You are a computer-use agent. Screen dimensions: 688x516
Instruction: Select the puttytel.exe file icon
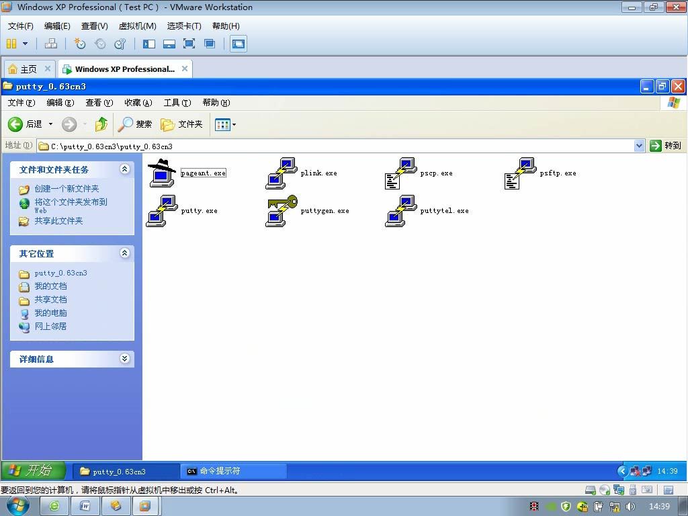point(400,210)
